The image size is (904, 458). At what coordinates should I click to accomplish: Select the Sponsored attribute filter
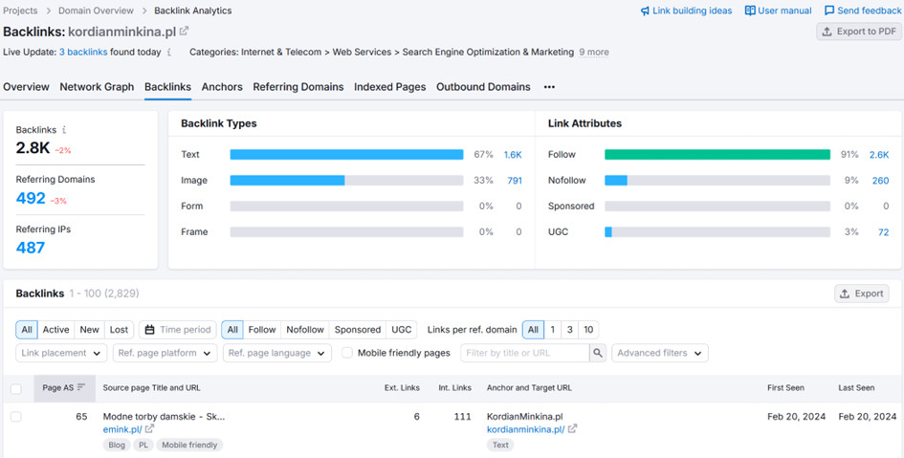[x=358, y=330]
